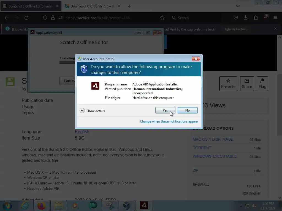Viewport: 282px width, 211px height.
Task: Reload the current page
Action: tap(26, 18)
